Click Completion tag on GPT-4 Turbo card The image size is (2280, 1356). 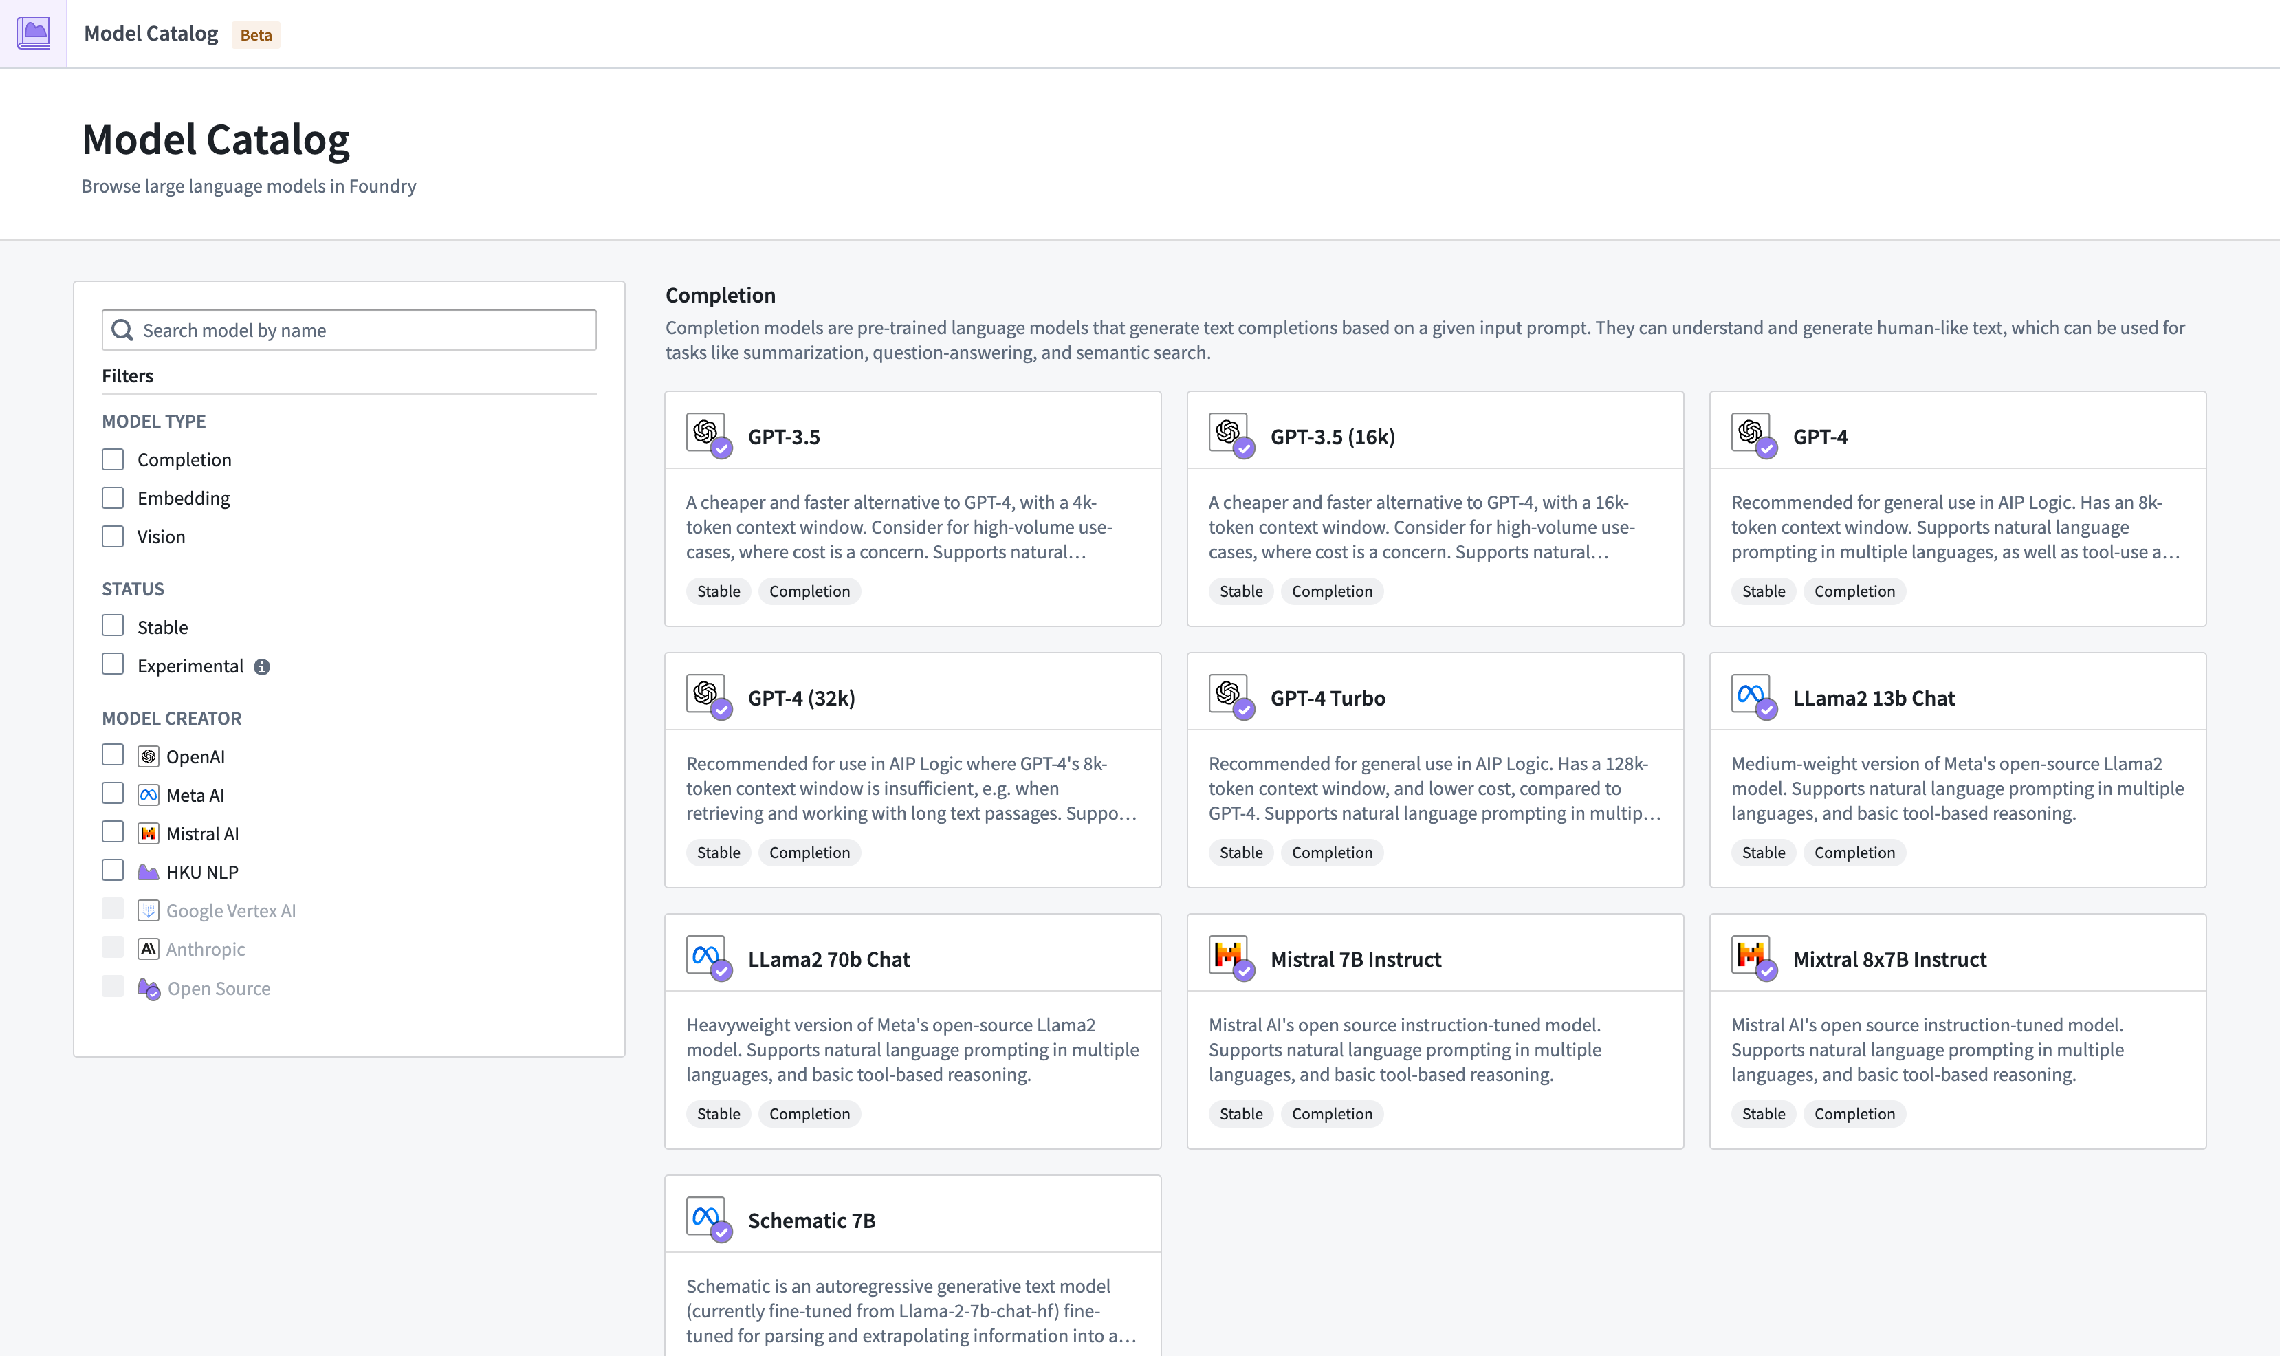1332,853
